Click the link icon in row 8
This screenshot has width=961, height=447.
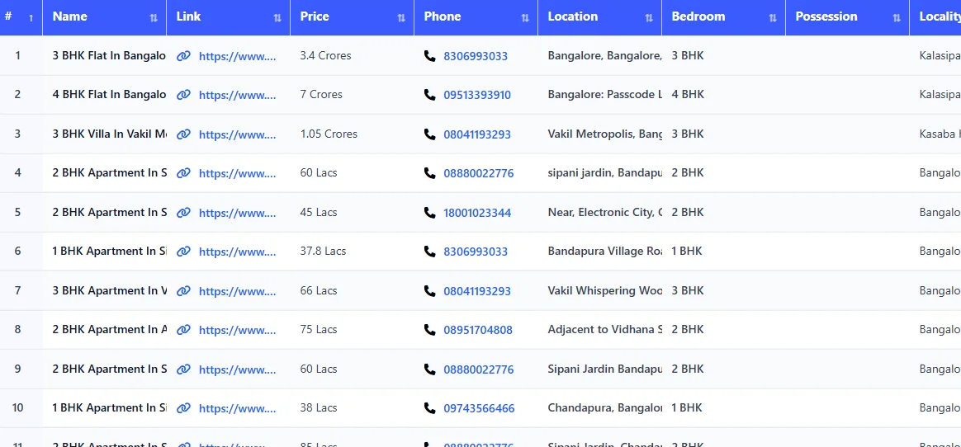[184, 330]
